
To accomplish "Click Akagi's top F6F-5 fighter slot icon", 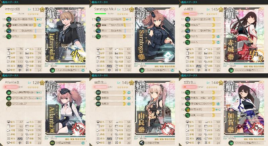I will click(x=188, y=37).
